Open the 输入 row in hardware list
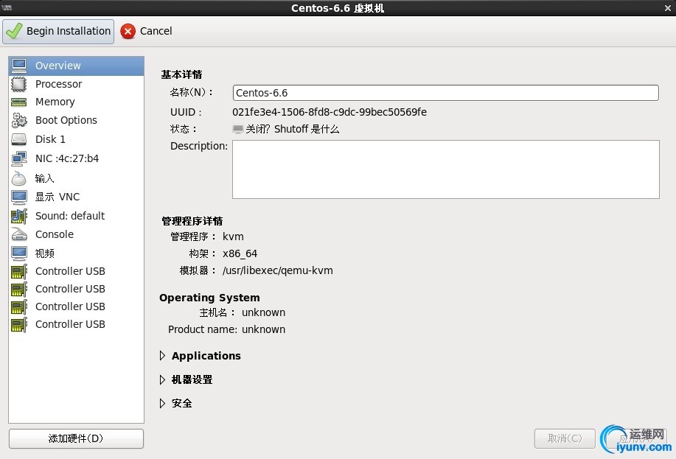The width and height of the screenshot is (676, 459). (77, 178)
